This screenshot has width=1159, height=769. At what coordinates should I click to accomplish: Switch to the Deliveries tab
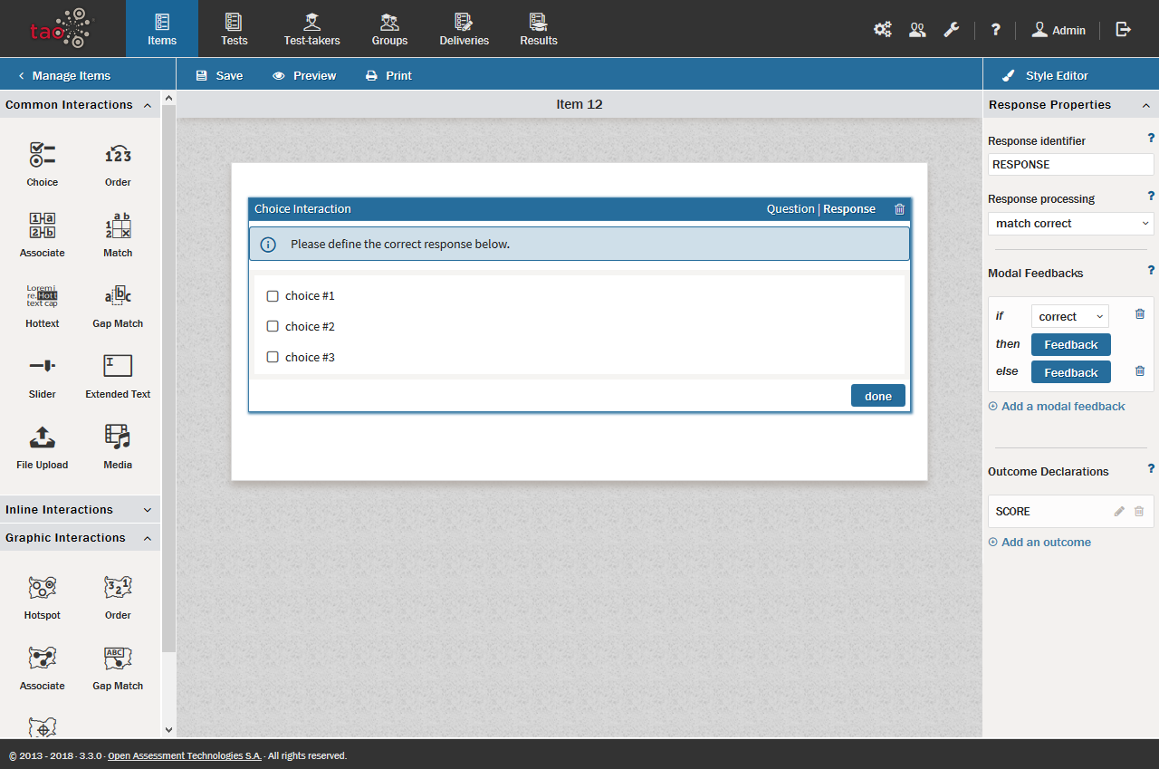pyautogui.click(x=464, y=29)
